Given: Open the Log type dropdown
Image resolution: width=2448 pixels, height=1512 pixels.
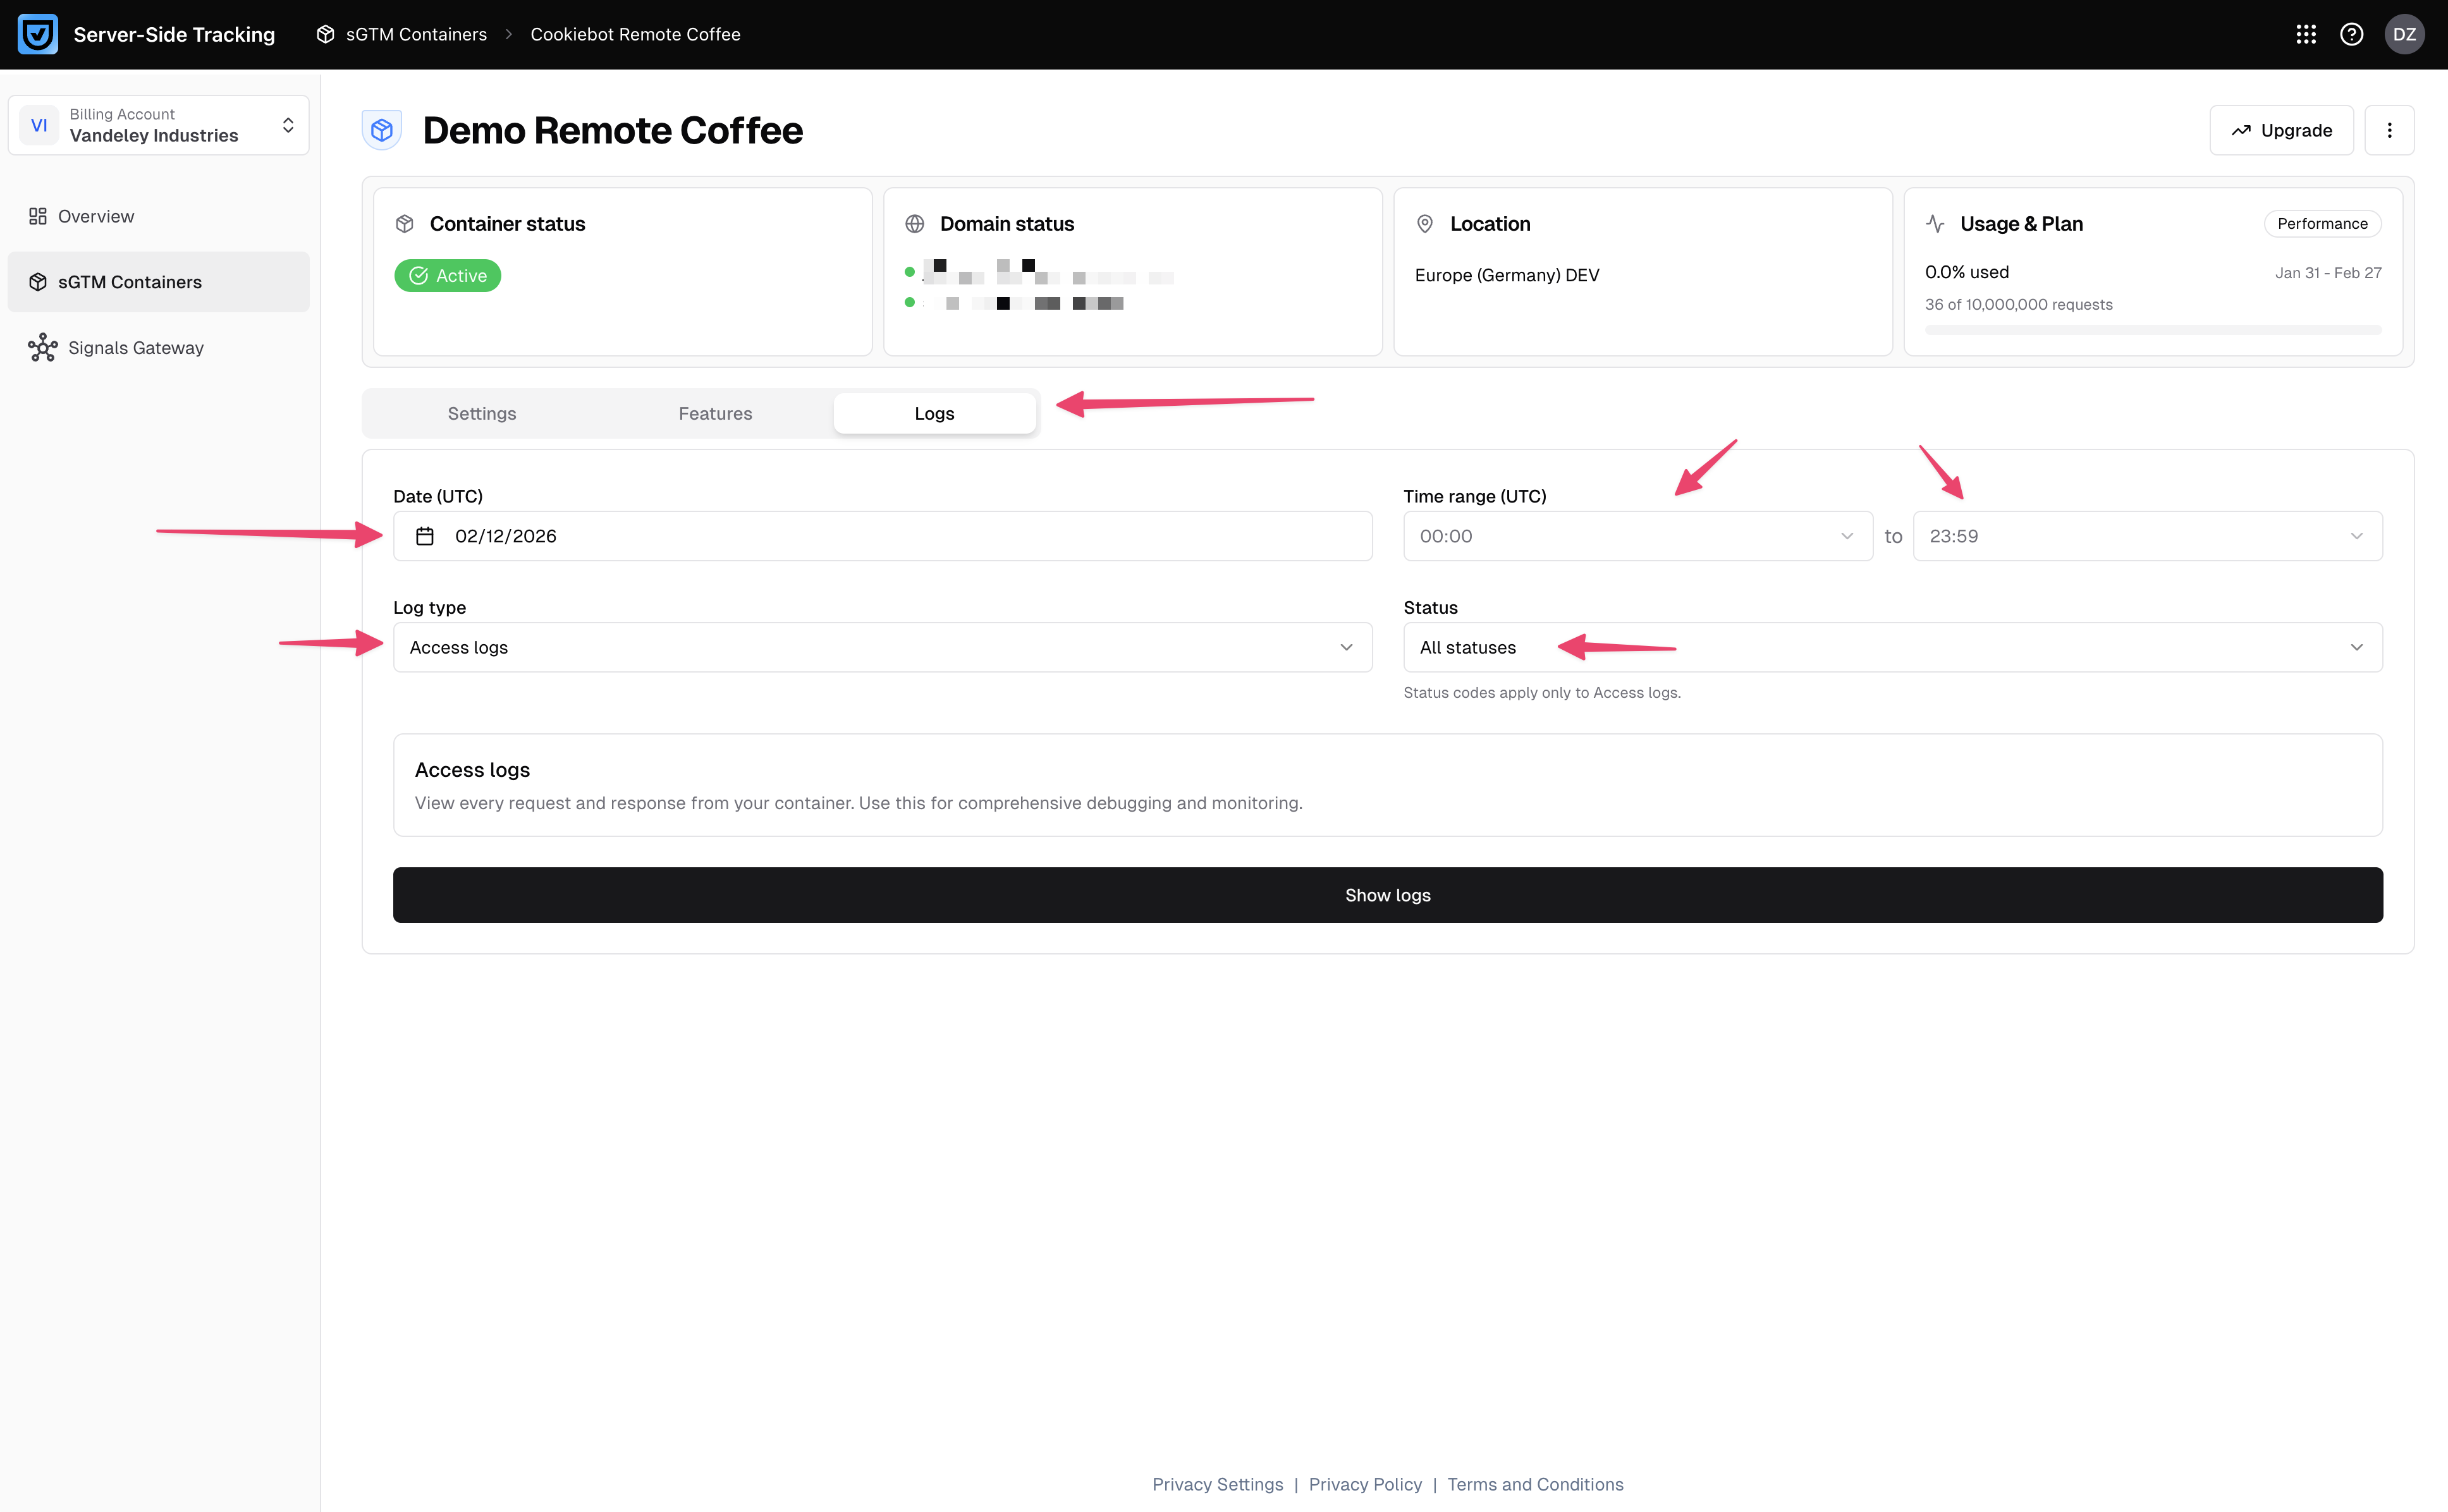Looking at the screenshot, I should pyautogui.click(x=881, y=647).
